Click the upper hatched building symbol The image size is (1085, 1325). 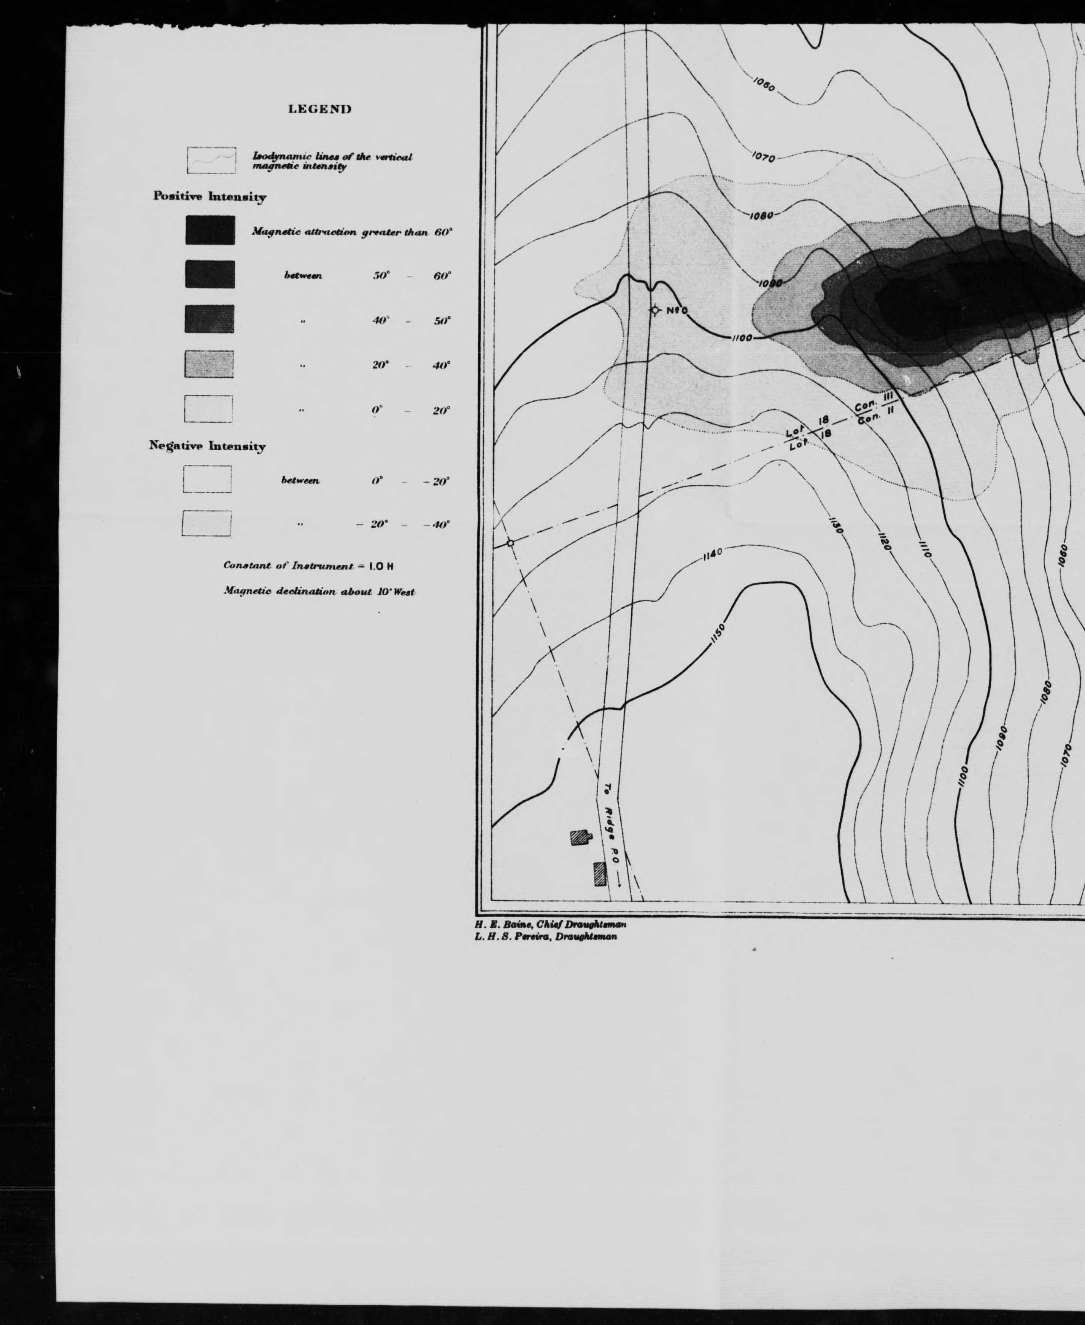point(580,837)
